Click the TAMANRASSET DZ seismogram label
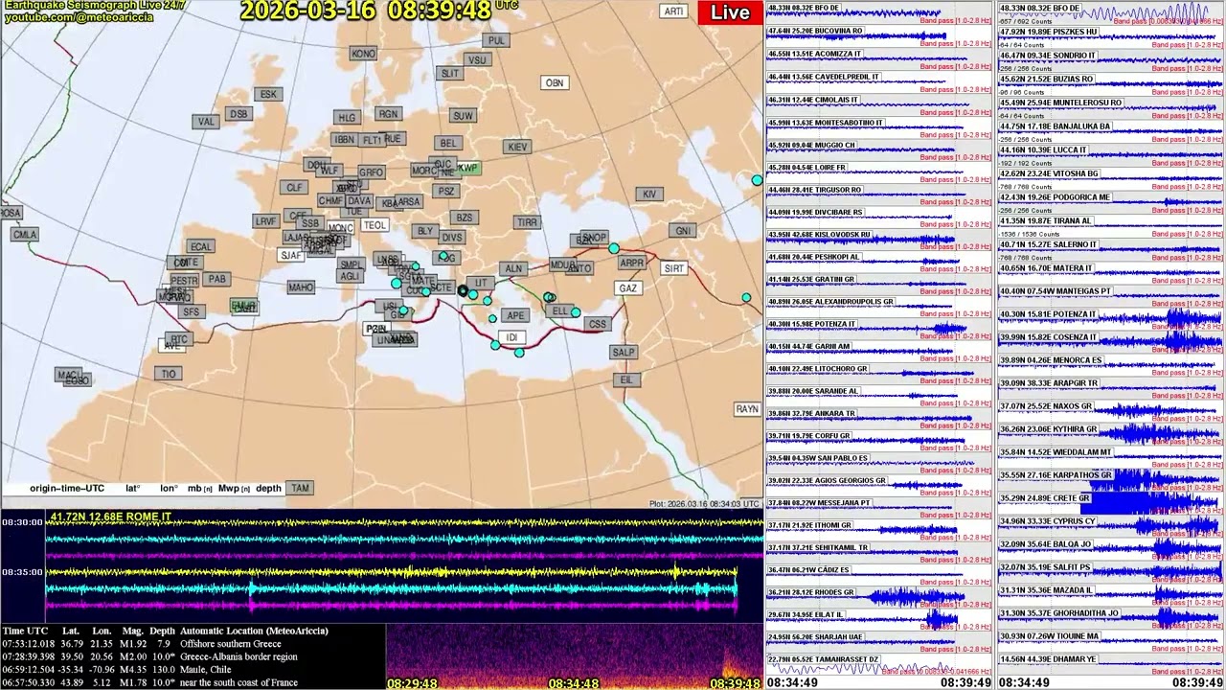Viewport: 1226px width, 690px height. (x=823, y=659)
